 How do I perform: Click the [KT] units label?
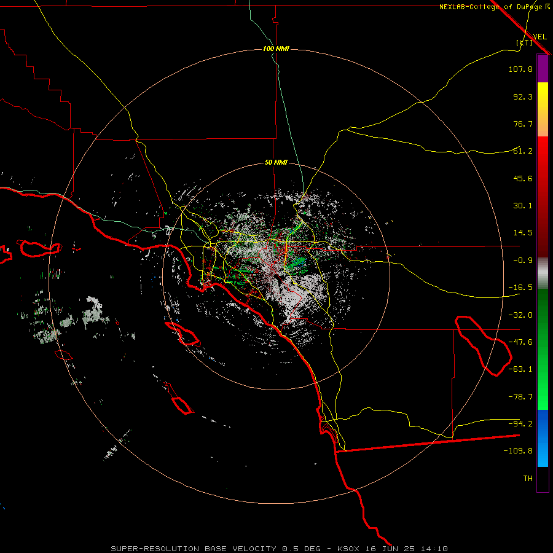[x=525, y=42]
